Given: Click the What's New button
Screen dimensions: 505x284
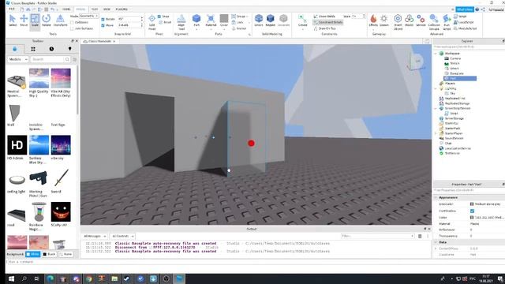Looking at the screenshot, I should pyautogui.click(x=465, y=9).
